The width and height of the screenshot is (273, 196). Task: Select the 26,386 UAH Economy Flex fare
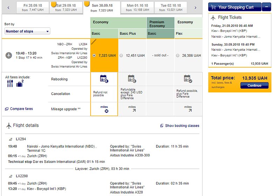coord(178,56)
